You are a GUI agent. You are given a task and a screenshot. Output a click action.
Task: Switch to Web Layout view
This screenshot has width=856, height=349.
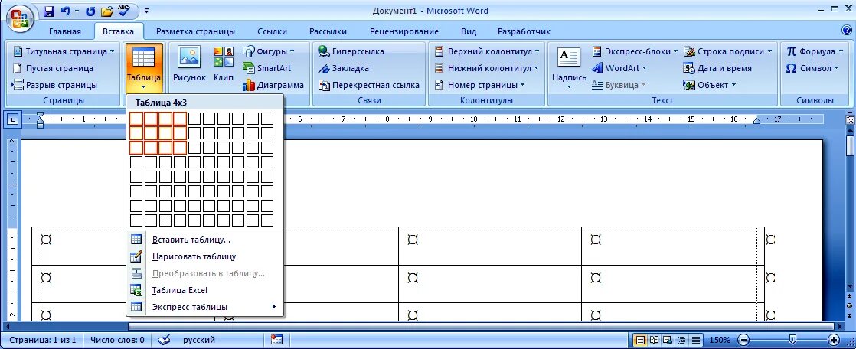tap(667, 341)
